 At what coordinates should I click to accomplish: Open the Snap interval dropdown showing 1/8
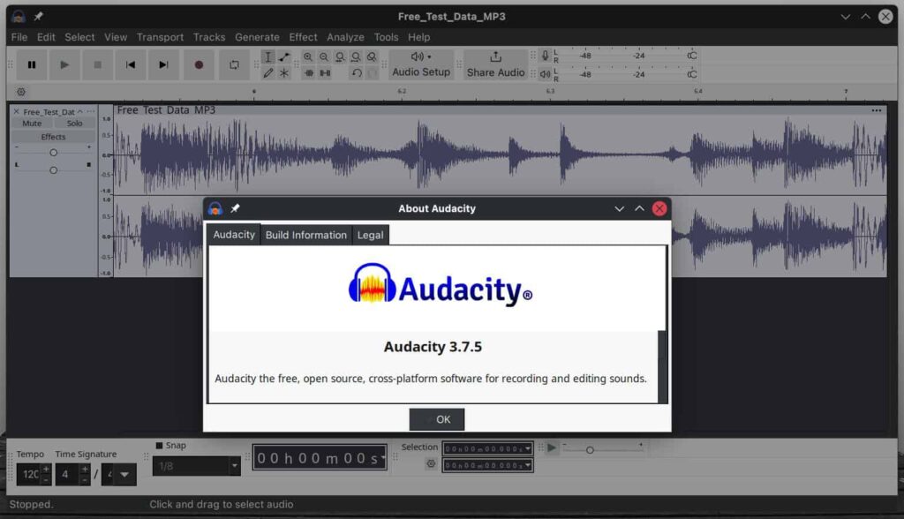tap(196, 463)
